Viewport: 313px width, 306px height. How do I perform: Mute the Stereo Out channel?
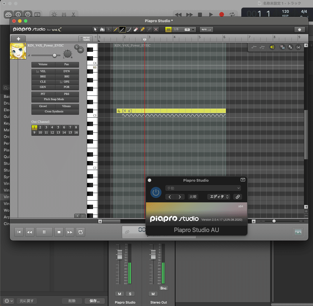tap(153, 294)
